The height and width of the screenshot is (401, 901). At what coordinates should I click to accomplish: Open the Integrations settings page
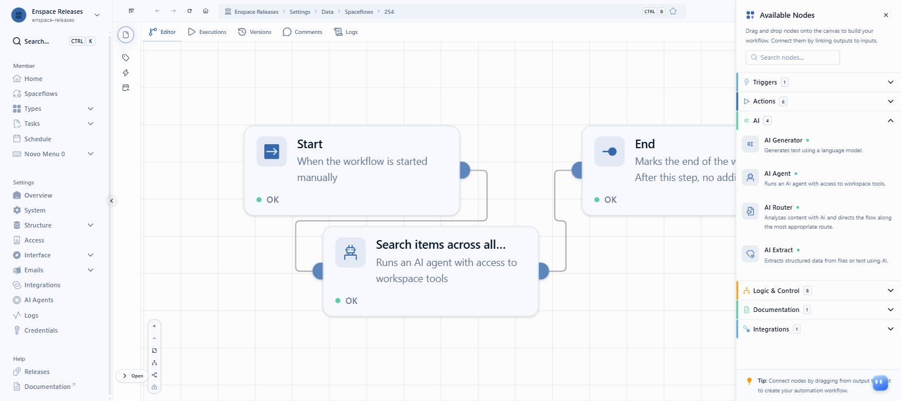click(42, 285)
